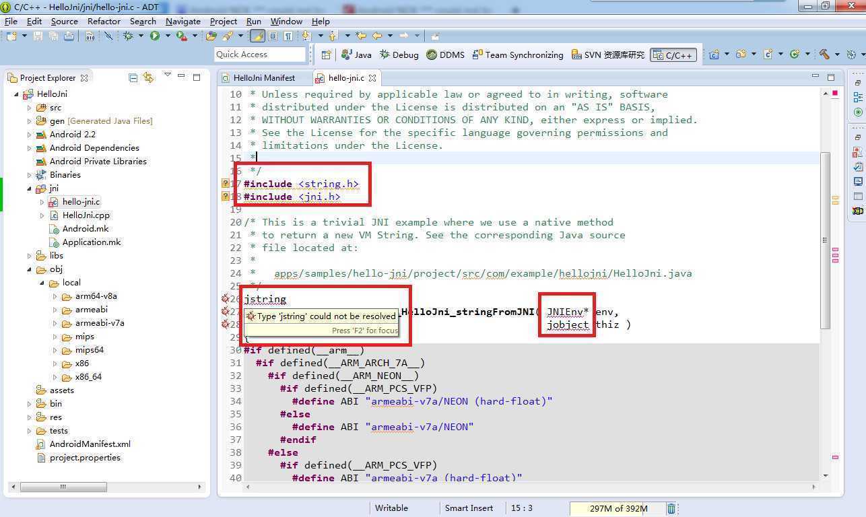Expand the src folder

pyautogui.click(x=30, y=108)
